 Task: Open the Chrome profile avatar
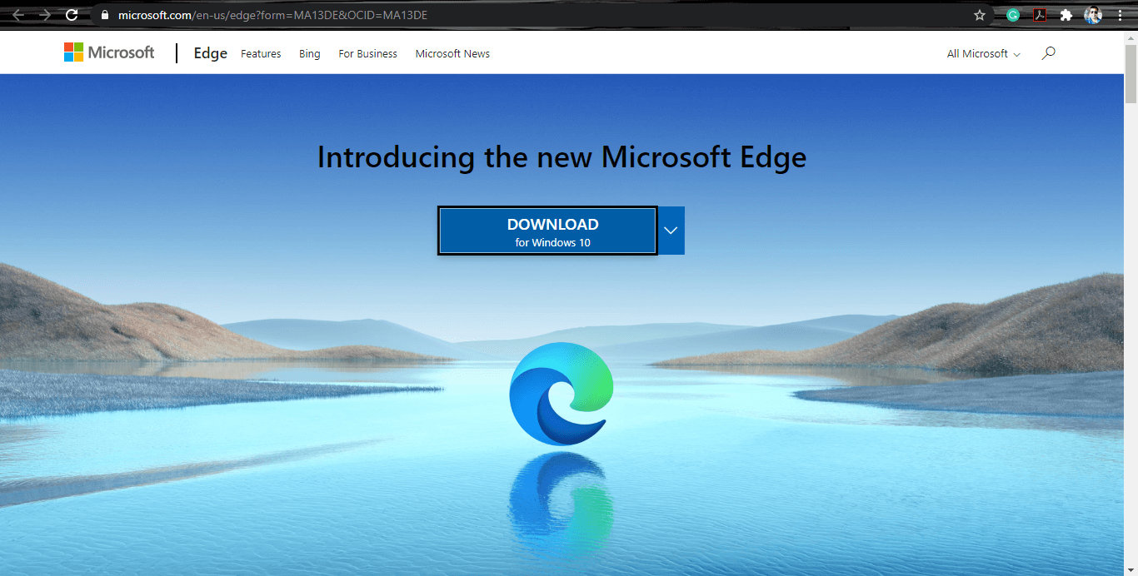[x=1093, y=15]
